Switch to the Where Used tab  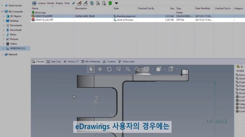click(x=126, y=62)
